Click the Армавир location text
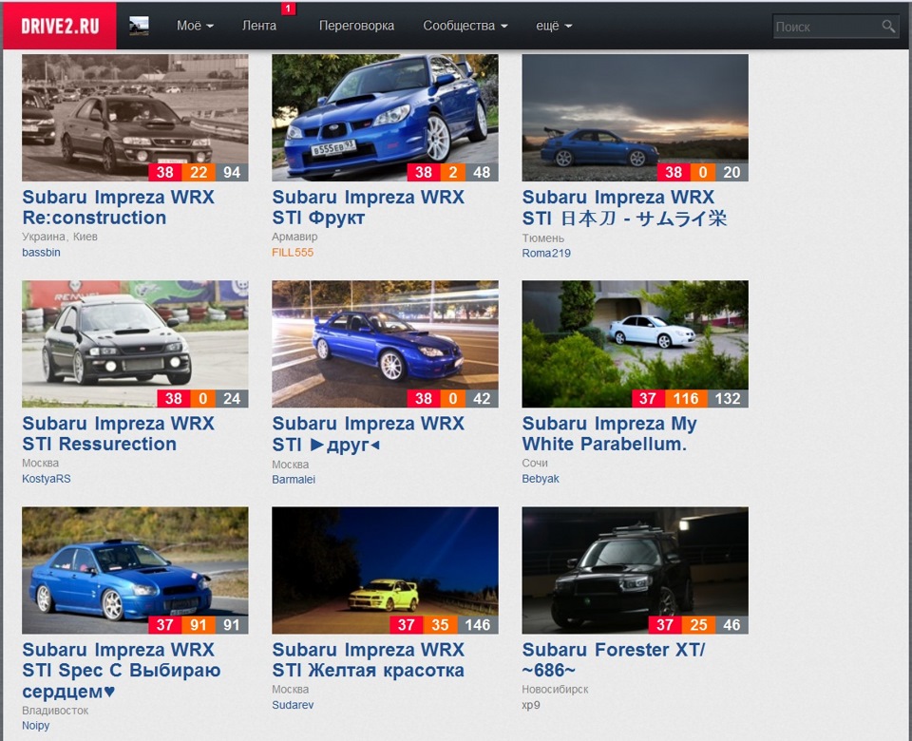This screenshot has width=912, height=741. pos(294,237)
